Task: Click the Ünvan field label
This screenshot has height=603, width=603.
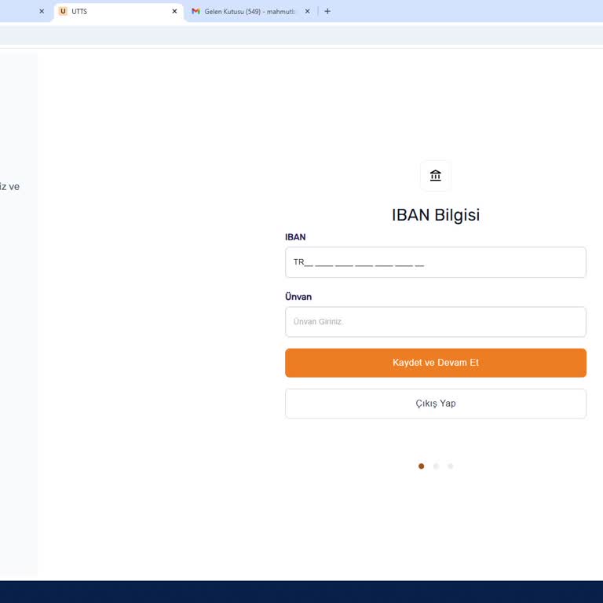Action: click(298, 297)
